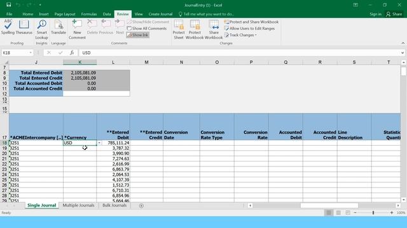The width and height of the screenshot is (407, 228).
Task: Click Protect Workbook
Action: point(195,30)
